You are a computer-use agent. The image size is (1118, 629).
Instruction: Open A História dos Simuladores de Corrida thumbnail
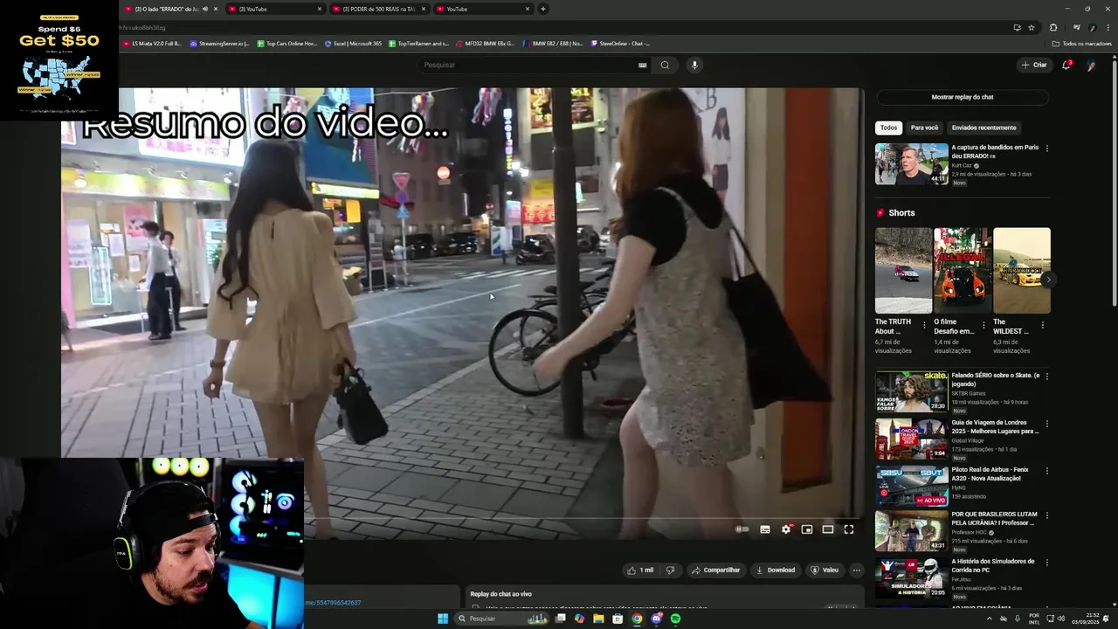[911, 578]
